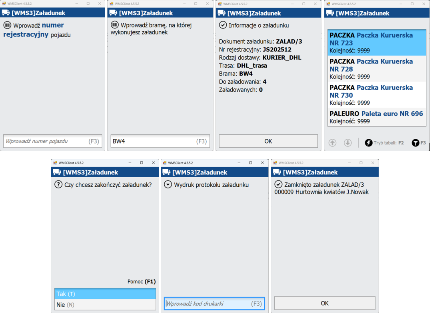Click Pomoc (F1) help label

click(x=142, y=282)
